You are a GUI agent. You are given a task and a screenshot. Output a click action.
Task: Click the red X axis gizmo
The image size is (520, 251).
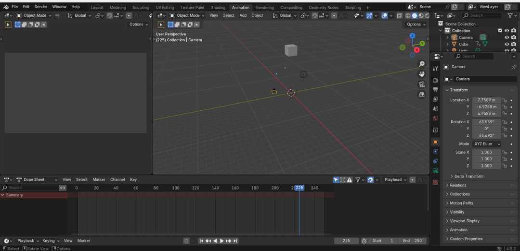click(417, 50)
